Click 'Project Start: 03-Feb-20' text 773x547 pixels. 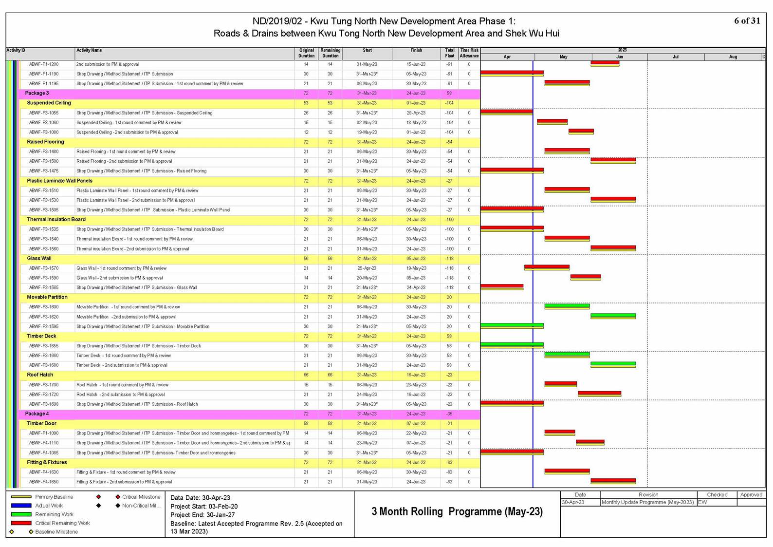(x=204, y=507)
